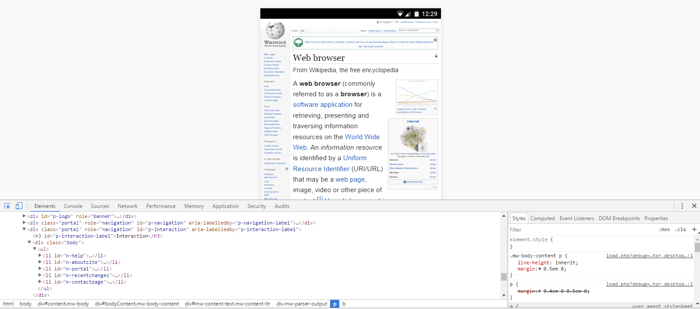This screenshot has height=309, width=700.
Task: Expand the struck-through margin shorthand in p rule
Action: pos(540,291)
